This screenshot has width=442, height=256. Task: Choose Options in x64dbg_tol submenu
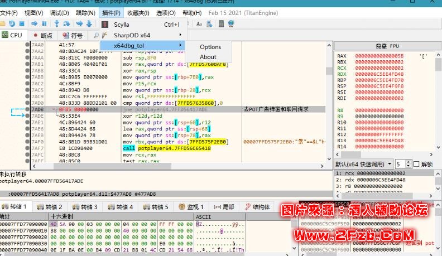tap(210, 47)
